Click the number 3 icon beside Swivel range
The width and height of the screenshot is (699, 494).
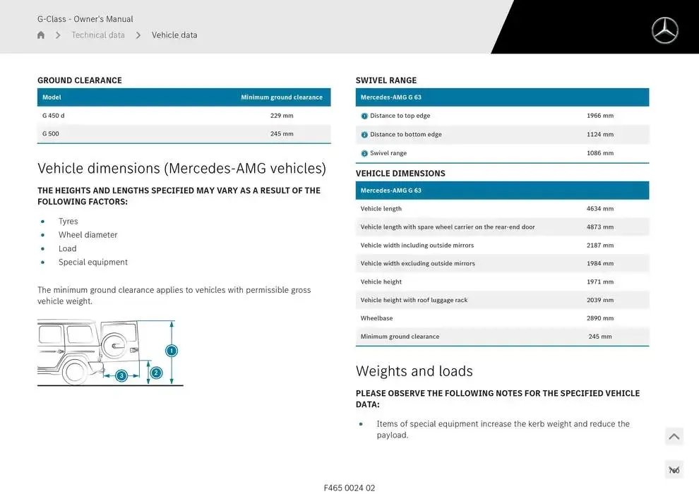364,153
